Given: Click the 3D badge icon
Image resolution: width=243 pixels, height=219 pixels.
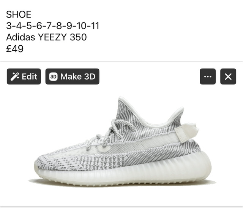Looking at the screenshot, I should tap(53, 77).
